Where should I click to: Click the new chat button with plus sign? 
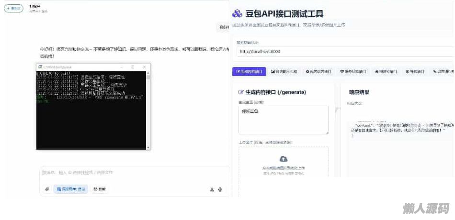click(13, 9)
